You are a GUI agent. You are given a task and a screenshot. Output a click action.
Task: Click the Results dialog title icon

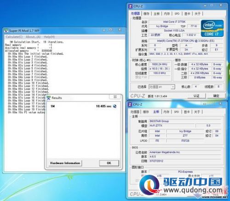(x=49, y=98)
